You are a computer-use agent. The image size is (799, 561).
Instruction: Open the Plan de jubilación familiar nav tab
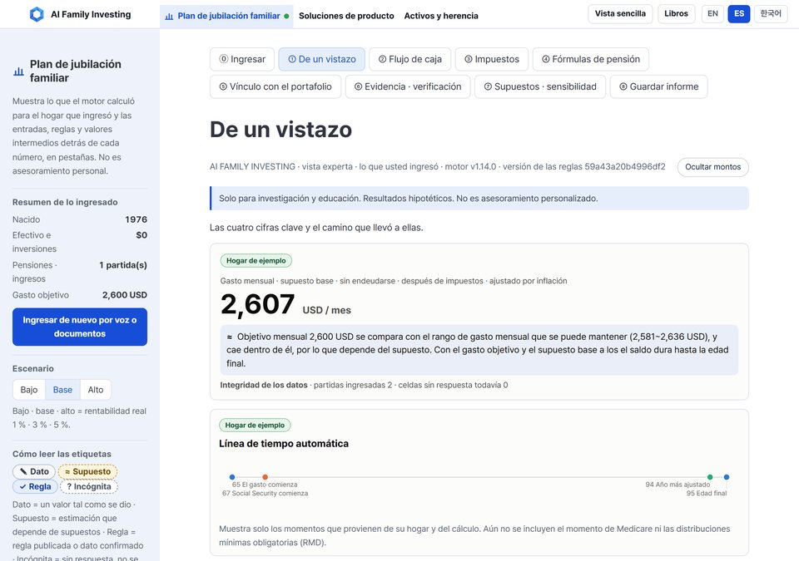click(226, 16)
